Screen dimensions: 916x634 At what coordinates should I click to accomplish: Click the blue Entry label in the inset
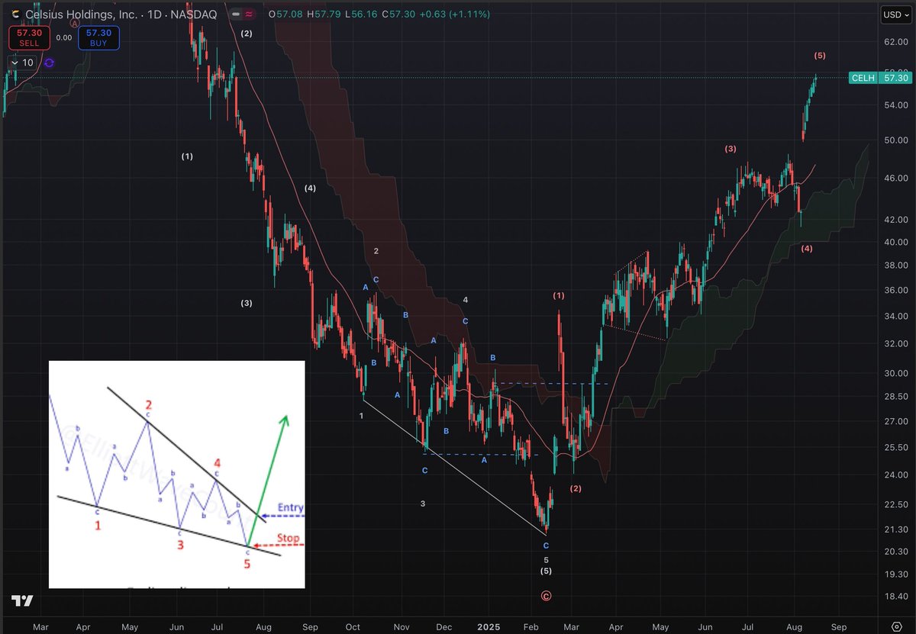[290, 508]
